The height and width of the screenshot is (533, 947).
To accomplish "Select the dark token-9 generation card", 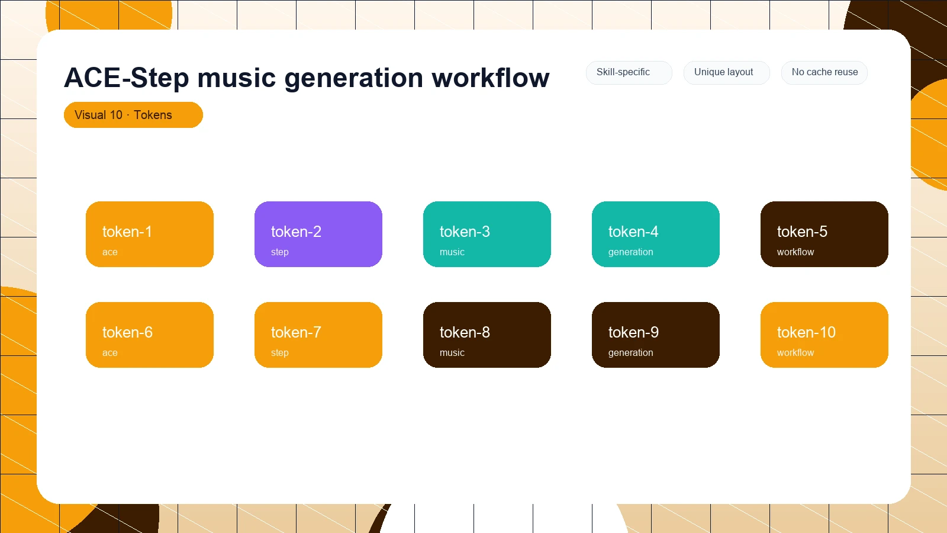I will (x=656, y=335).
